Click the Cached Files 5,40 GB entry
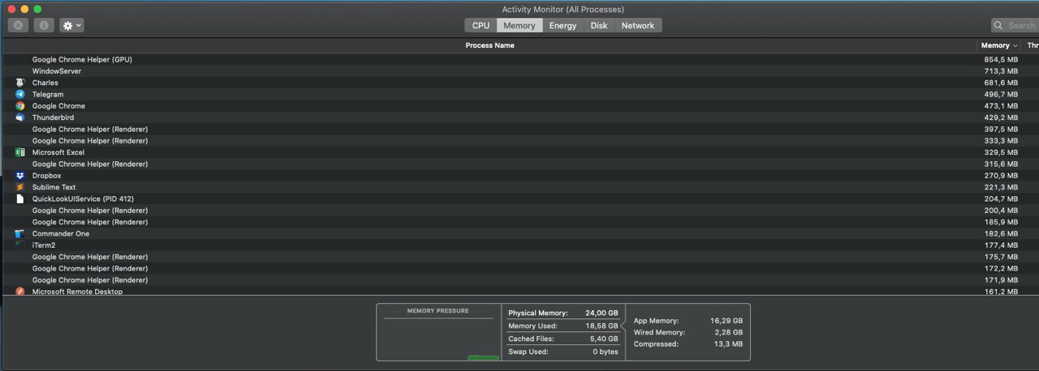Screen dimensions: 1039x371 coord(563,339)
